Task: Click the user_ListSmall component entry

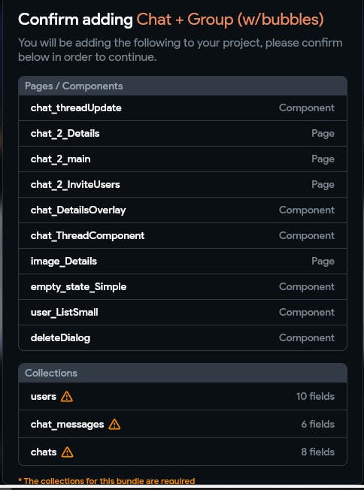Action: coord(183,313)
